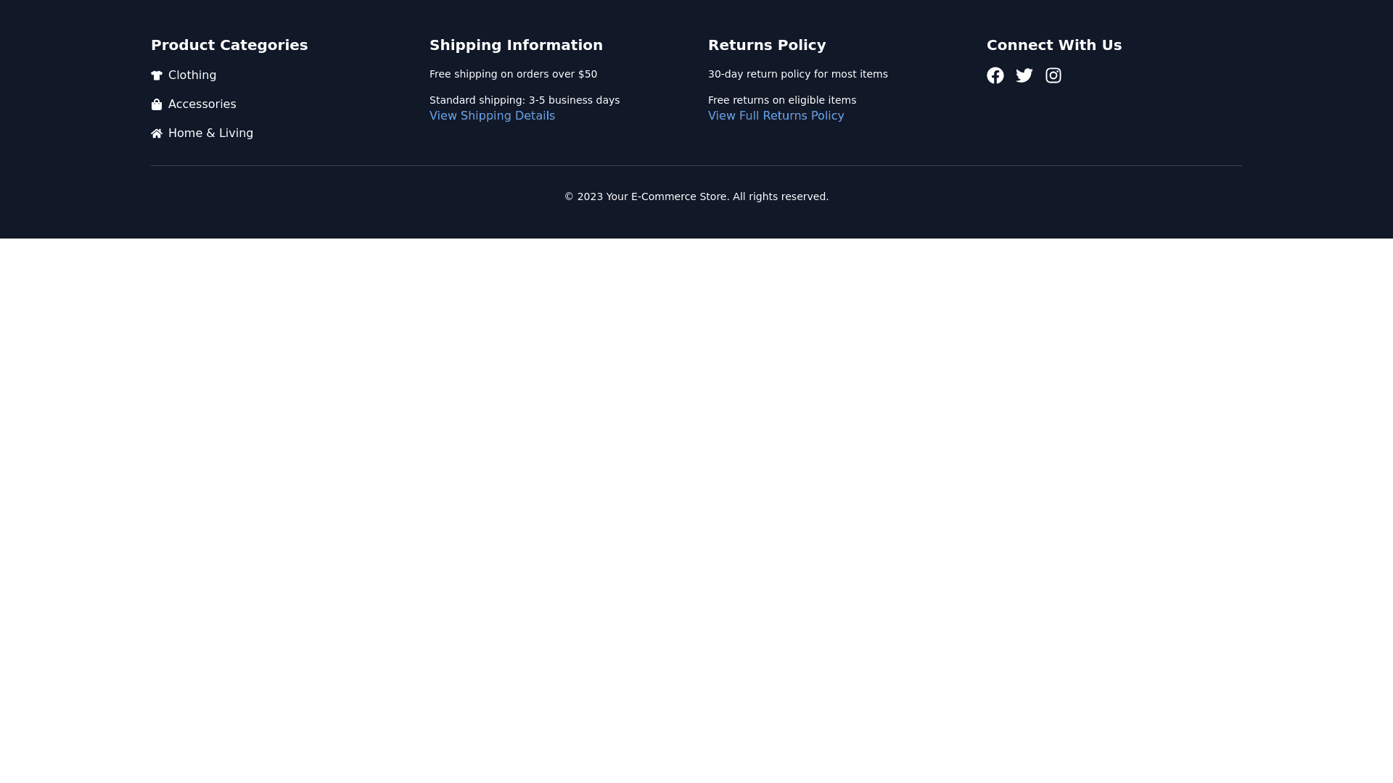Click the Connect With Us heading
Screen dimensions: 1393x783
click(x=1053, y=45)
